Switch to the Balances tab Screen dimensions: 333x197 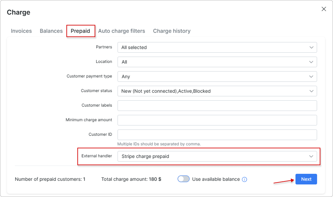51,31
